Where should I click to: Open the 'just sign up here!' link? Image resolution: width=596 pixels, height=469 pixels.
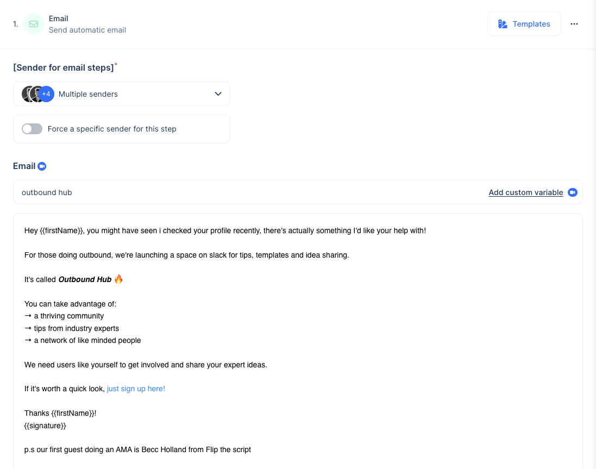point(136,389)
